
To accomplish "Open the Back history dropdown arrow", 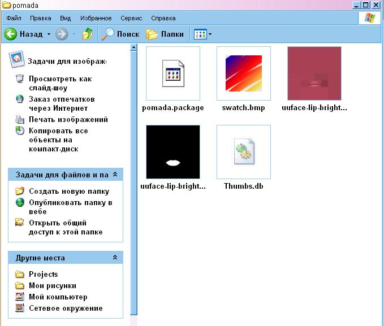I will point(49,34).
